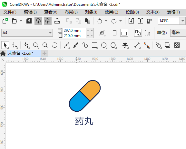Open the 查看(V) menu
Screen dimensions: 186x149
[x=51, y=12]
